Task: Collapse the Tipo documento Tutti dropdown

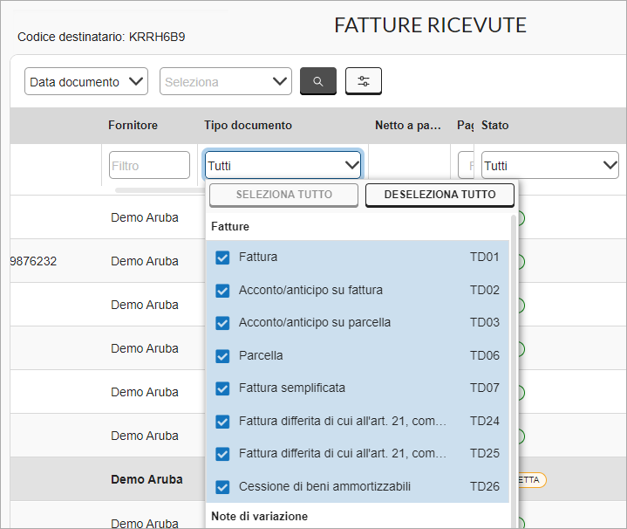Action: click(x=283, y=165)
